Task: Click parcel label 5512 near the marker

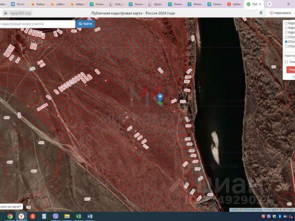Action: (183, 101)
